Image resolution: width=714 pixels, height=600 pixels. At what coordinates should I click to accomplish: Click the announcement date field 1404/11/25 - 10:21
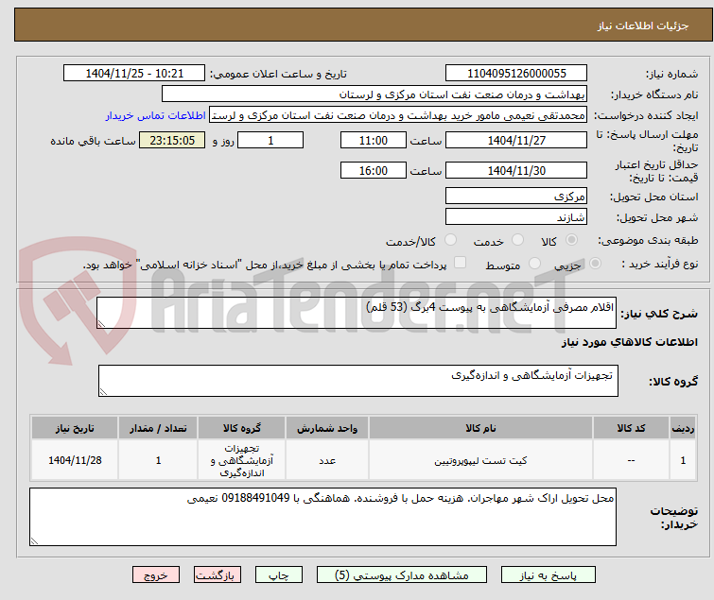(x=134, y=74)
